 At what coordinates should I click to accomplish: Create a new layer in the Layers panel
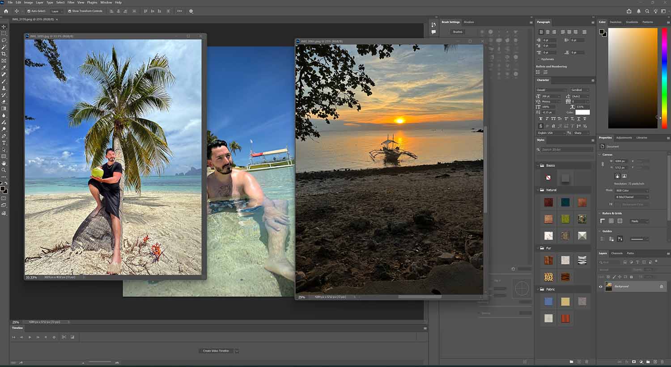point(655,362)
